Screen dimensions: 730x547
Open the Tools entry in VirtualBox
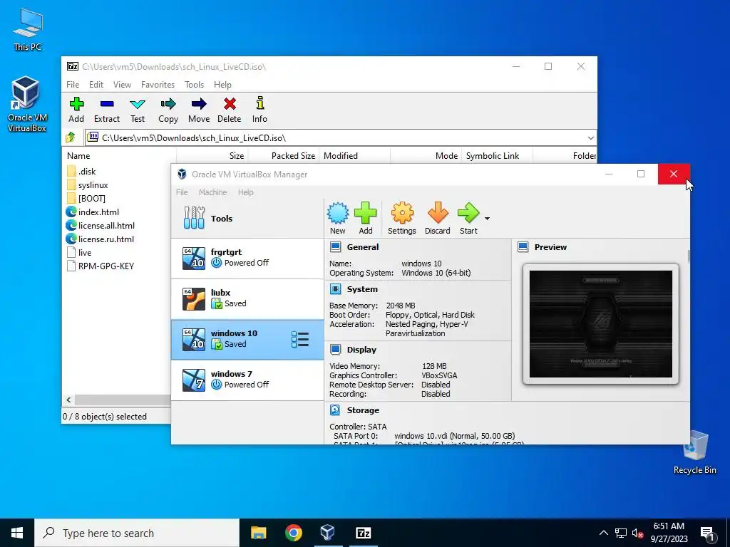pyautogui.click(x=247, y=218)
